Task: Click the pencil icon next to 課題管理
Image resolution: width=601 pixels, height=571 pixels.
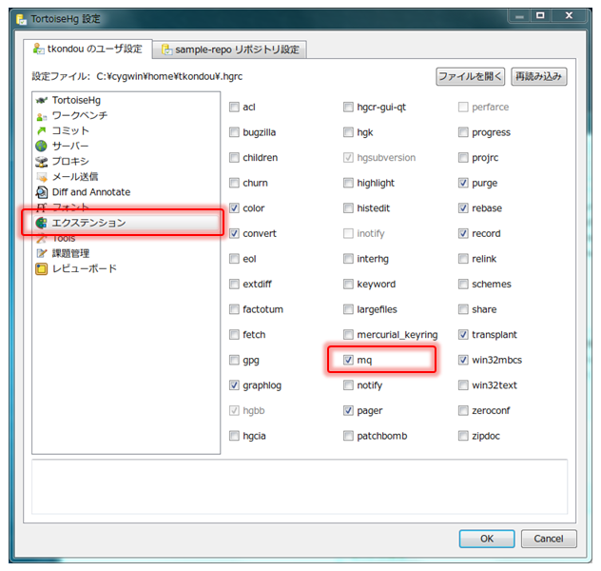Action: (x=42, y=253)
